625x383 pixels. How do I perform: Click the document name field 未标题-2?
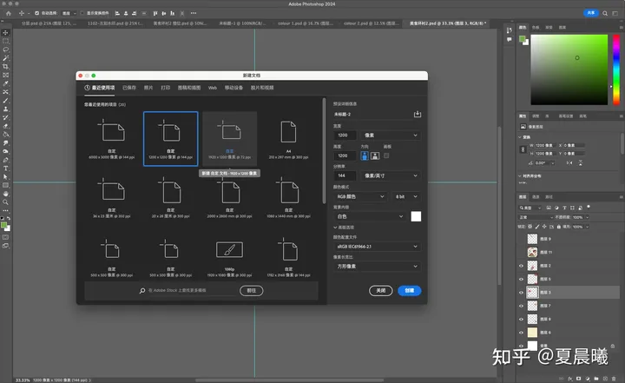(x=372, y=114)
